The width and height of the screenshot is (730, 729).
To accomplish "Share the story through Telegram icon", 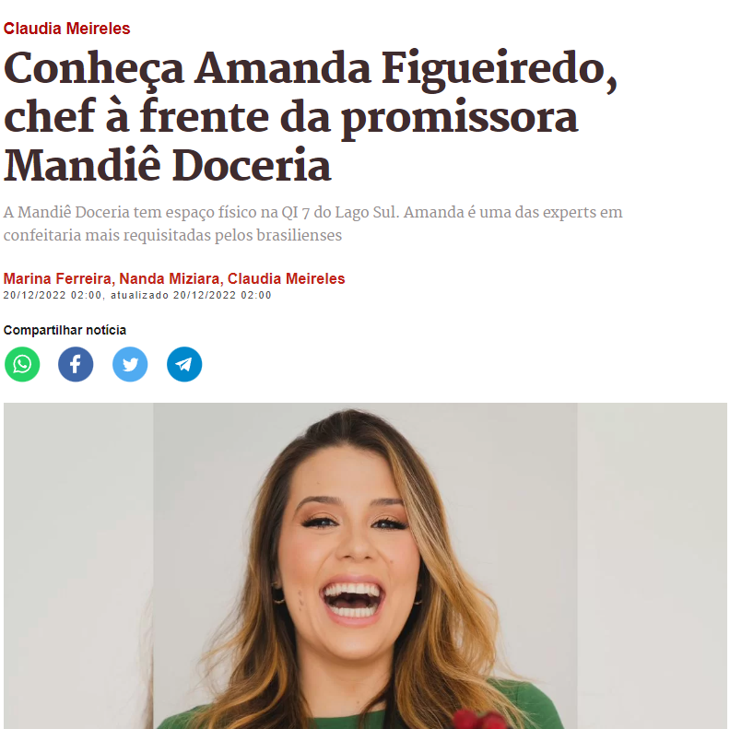I will (184, 364).
